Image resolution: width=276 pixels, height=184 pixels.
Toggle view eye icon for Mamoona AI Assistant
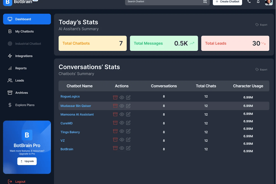(122, 114)
